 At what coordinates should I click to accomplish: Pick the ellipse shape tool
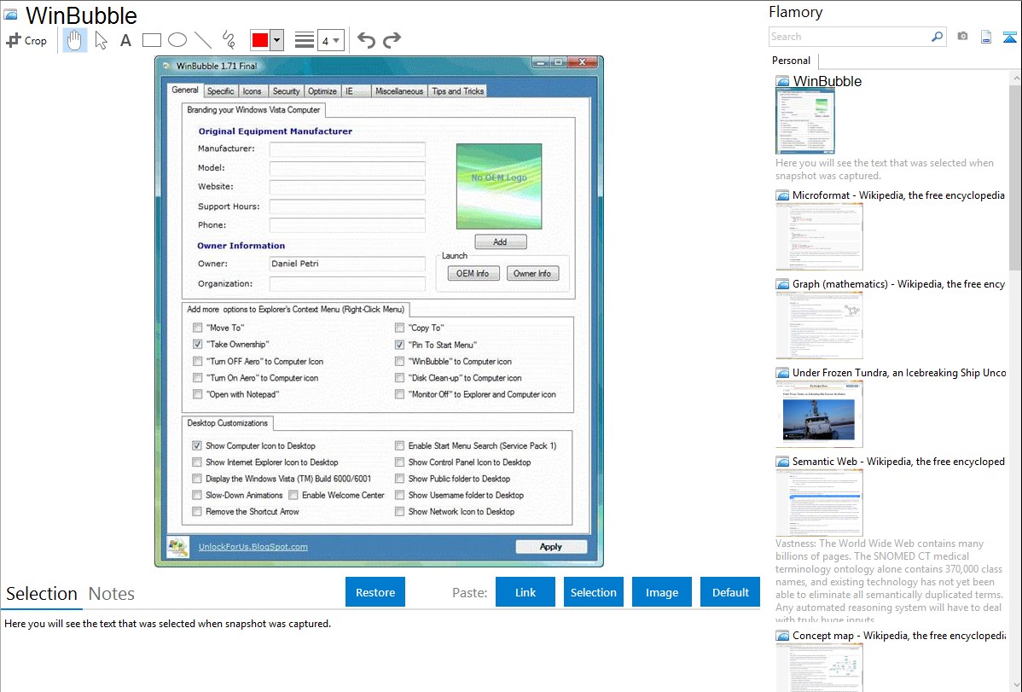pos(177,40)
